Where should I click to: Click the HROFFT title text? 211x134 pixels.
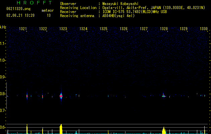coord(34,3)
